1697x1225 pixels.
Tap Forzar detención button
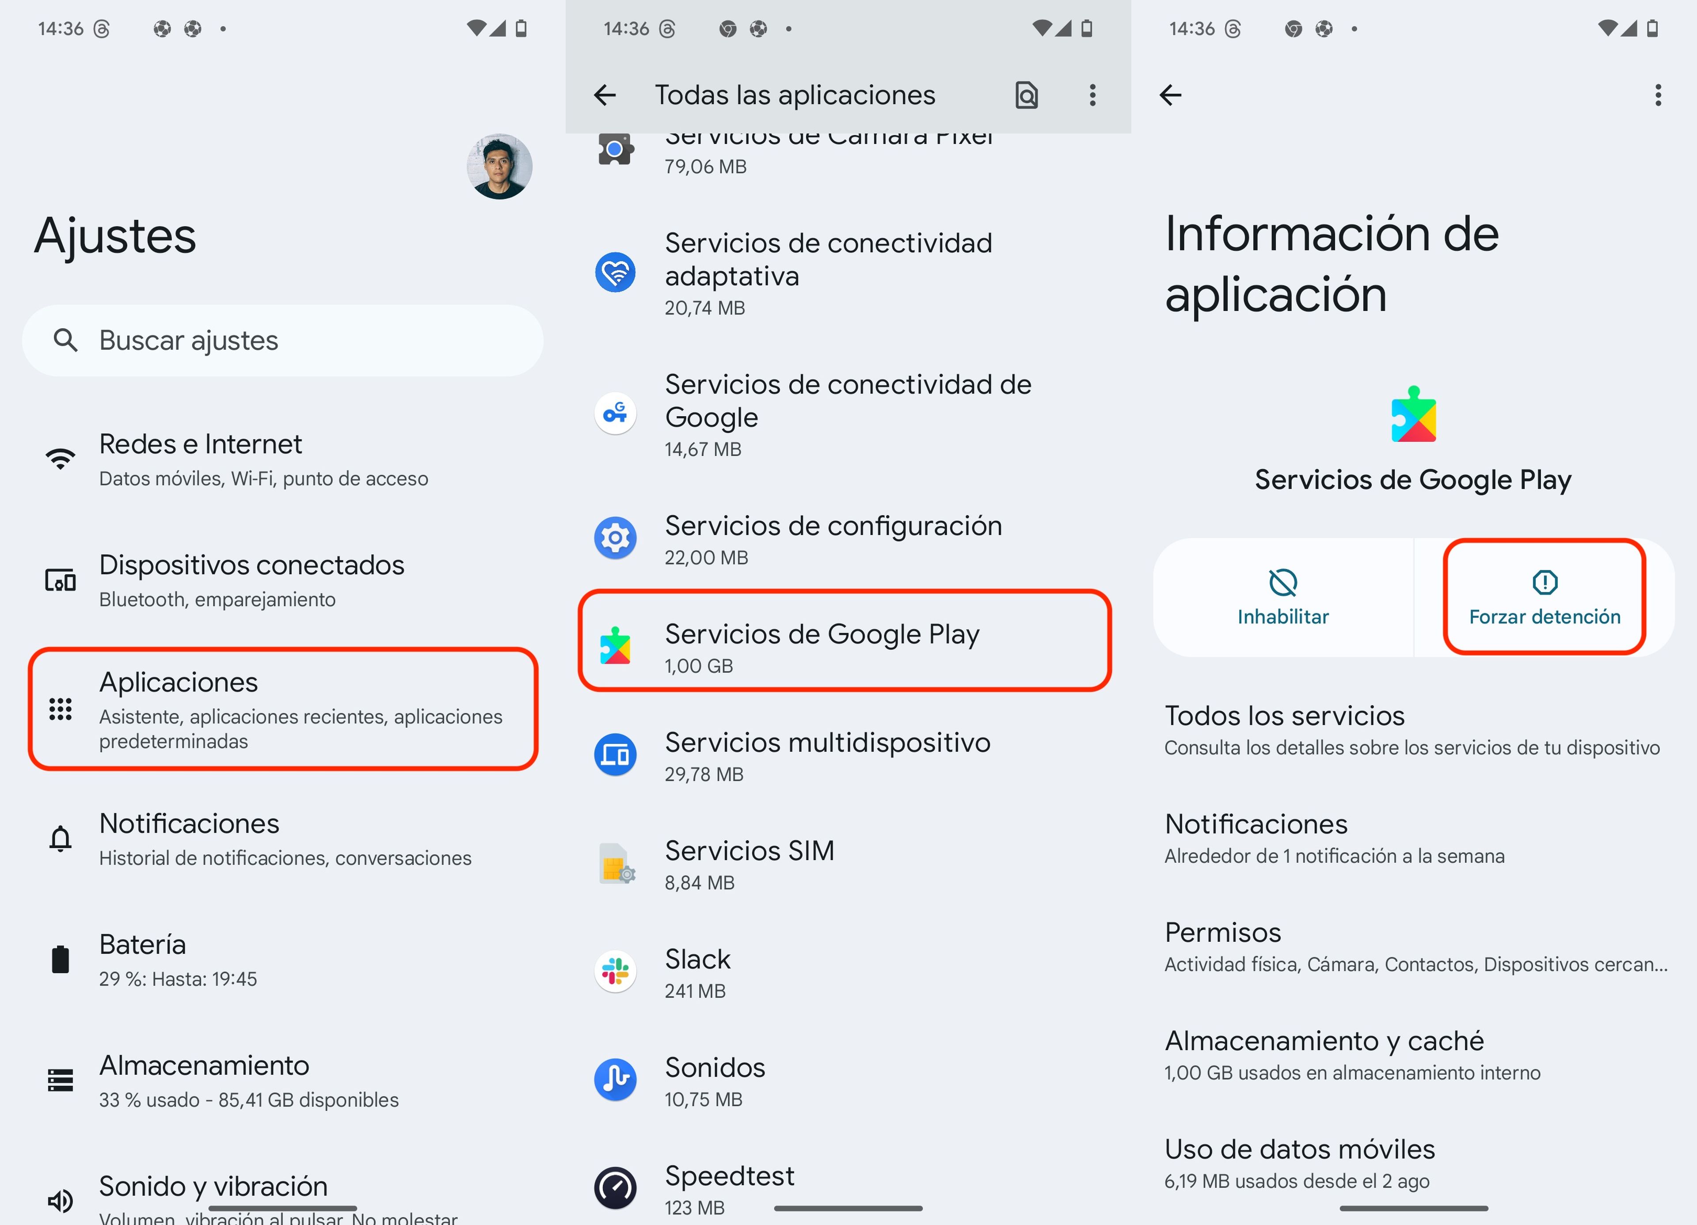coord(1545,598)
